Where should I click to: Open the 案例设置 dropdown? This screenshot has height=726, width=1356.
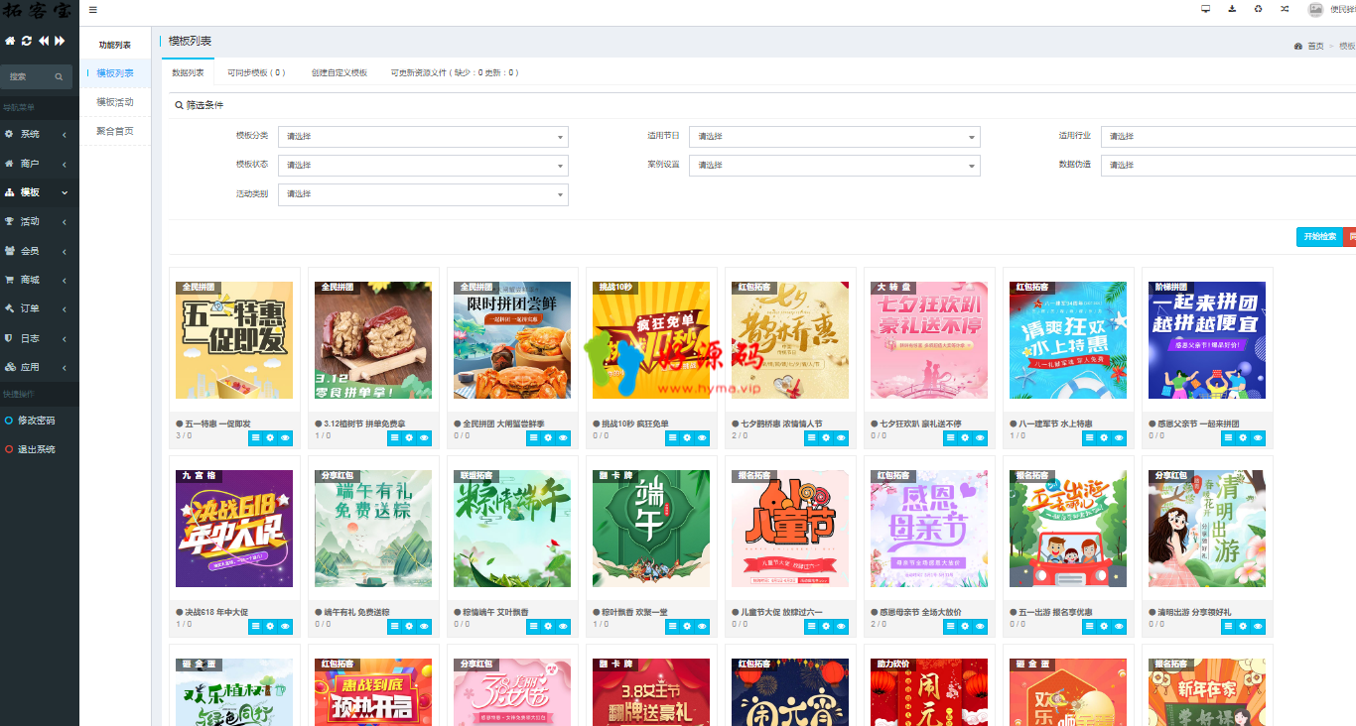(x=835, y=166)
